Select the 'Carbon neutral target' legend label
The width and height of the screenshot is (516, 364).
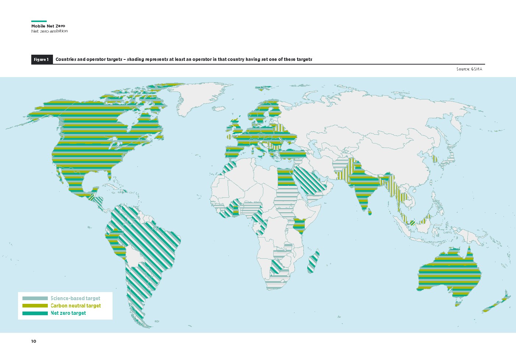[76, 306]
